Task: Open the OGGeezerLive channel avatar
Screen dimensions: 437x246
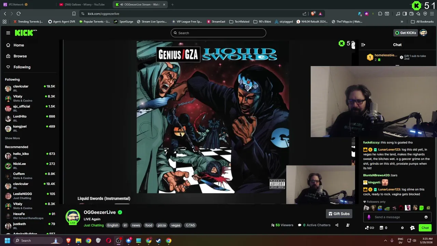Action: point(73,217)
